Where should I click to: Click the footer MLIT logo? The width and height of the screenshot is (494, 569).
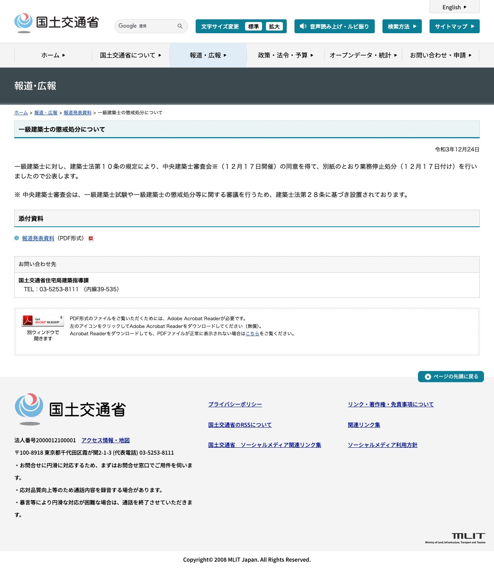click(70, 409)
